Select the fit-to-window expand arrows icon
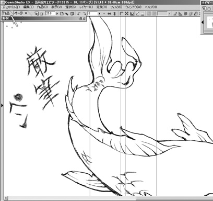Screen dimensions: 213x201 click(127, 14)
